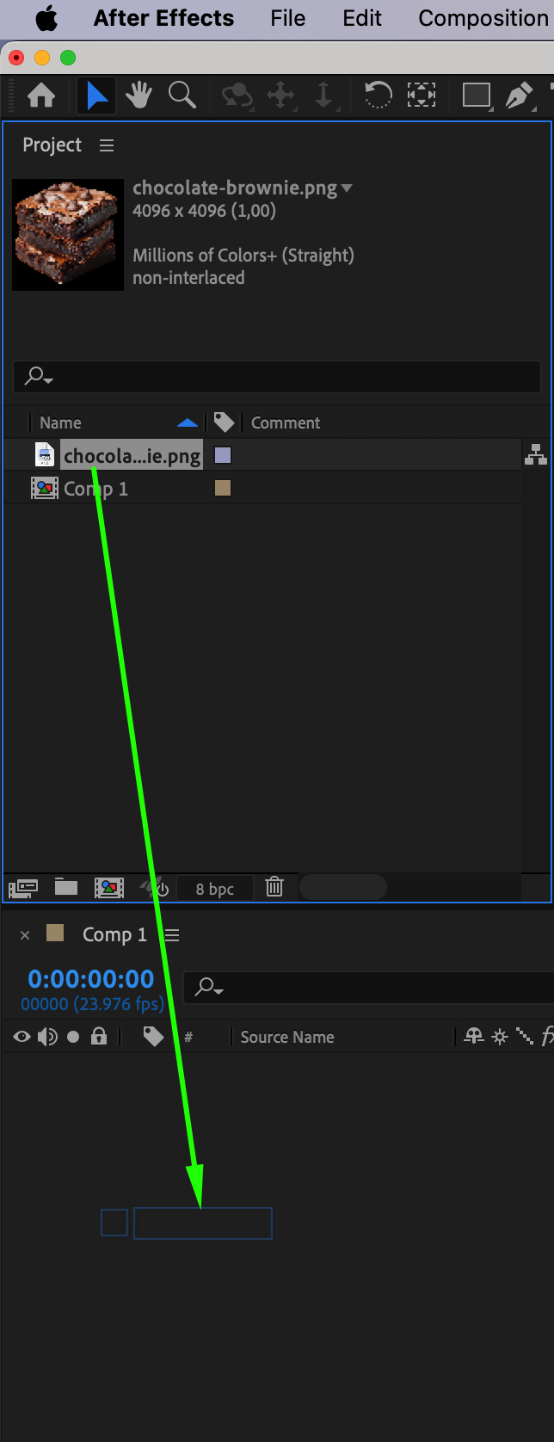Click the new composition icon
Screen dimensions: 554x1442
click(109, 887)
